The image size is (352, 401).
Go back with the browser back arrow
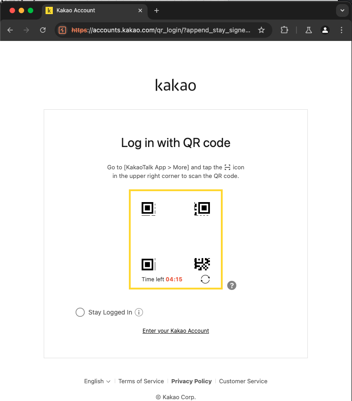click(10, 30)
